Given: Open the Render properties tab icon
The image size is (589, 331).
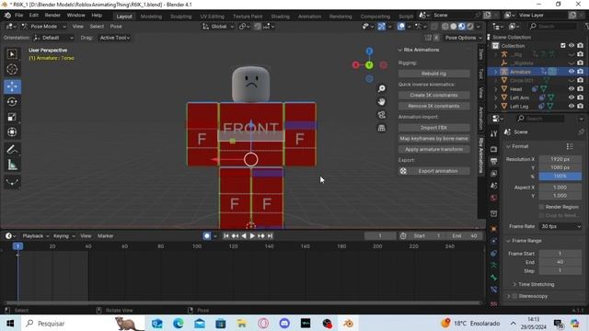Looking at the screenshot, I should [494, 149].
